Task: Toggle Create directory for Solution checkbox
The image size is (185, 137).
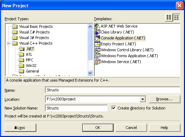Action: [x=114, y=108]
